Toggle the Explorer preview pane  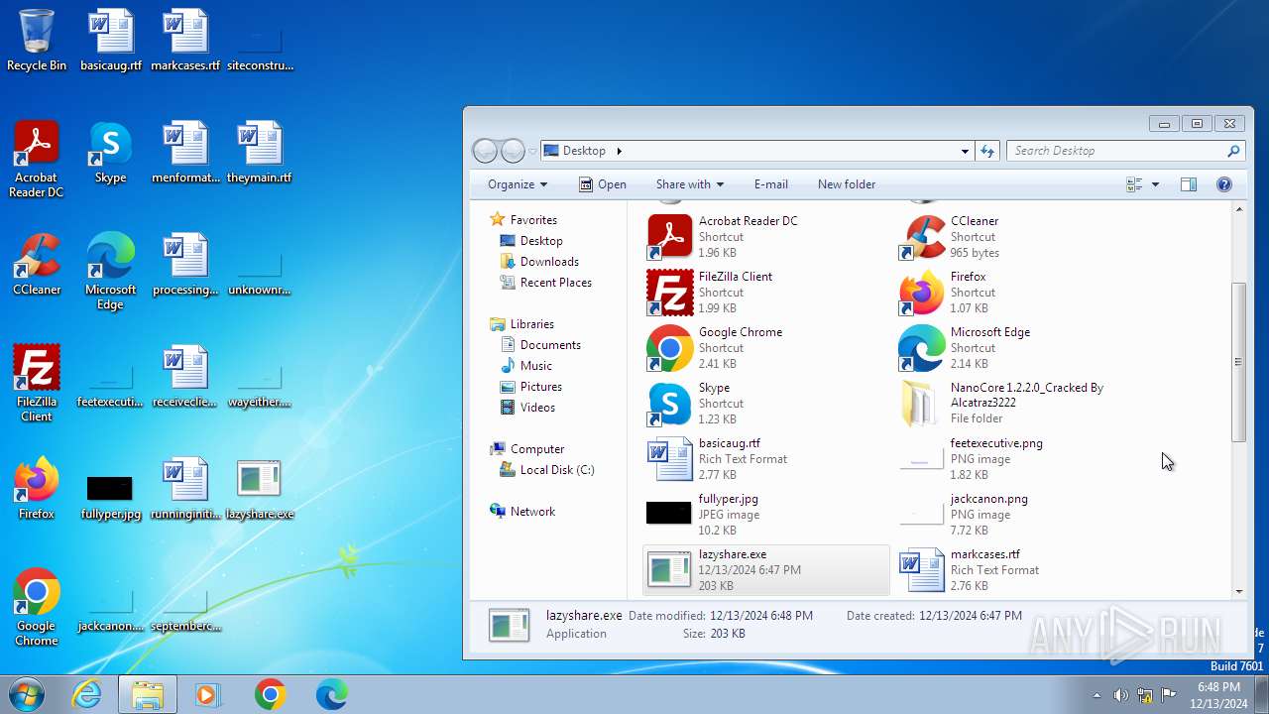pos(1189,184)
